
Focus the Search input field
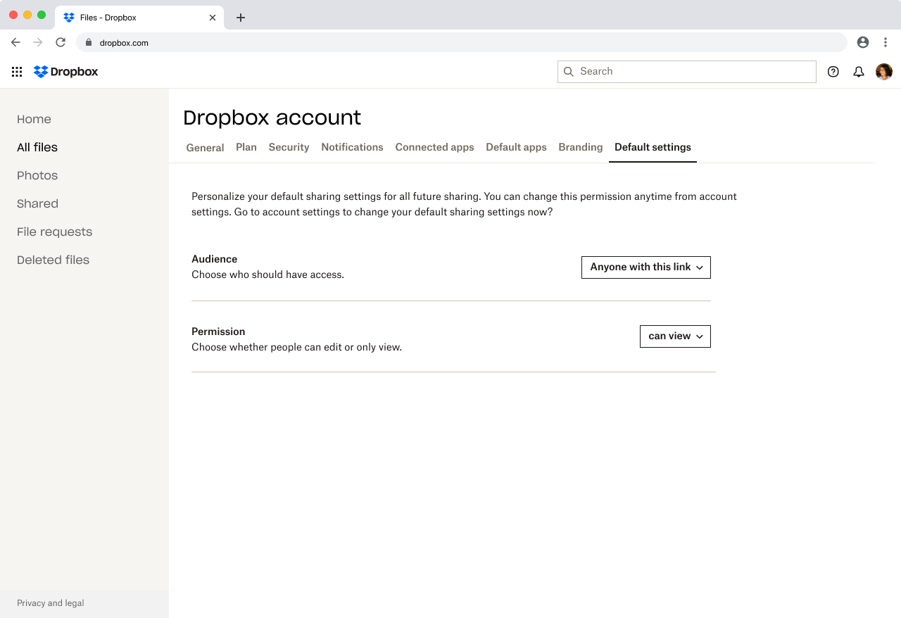(x=687, y=72)
